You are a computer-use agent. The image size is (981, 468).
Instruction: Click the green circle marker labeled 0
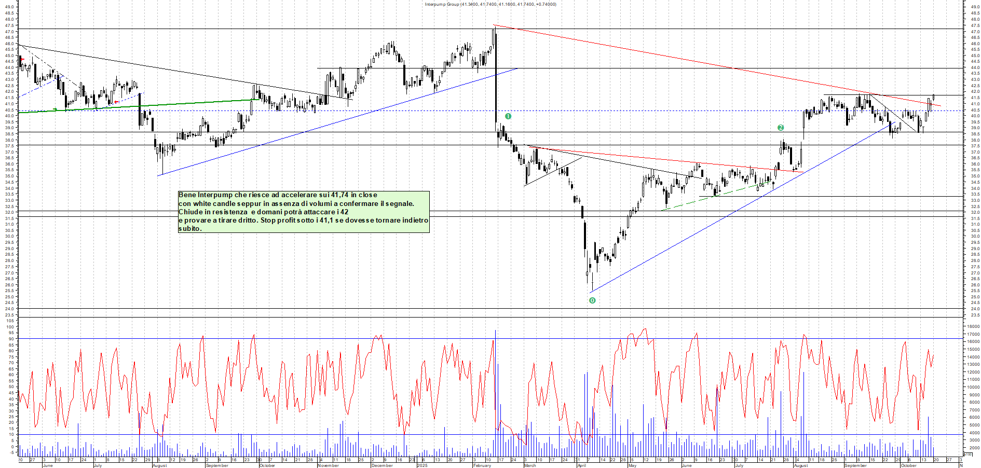592,300
